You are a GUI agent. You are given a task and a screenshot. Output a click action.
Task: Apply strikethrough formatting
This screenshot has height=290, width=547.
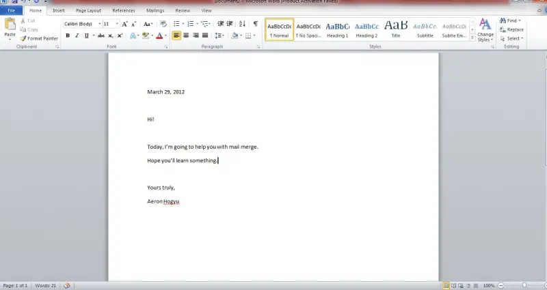(x=101, y=35)
